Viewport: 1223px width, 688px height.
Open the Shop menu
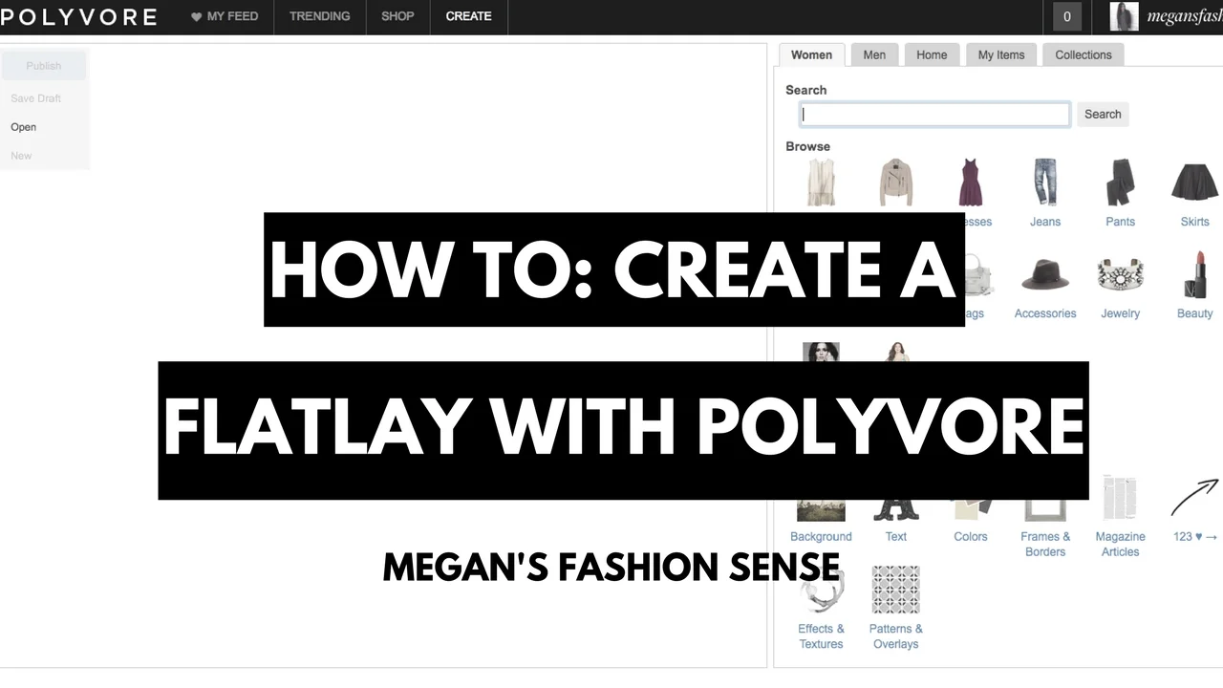(397, 16)
